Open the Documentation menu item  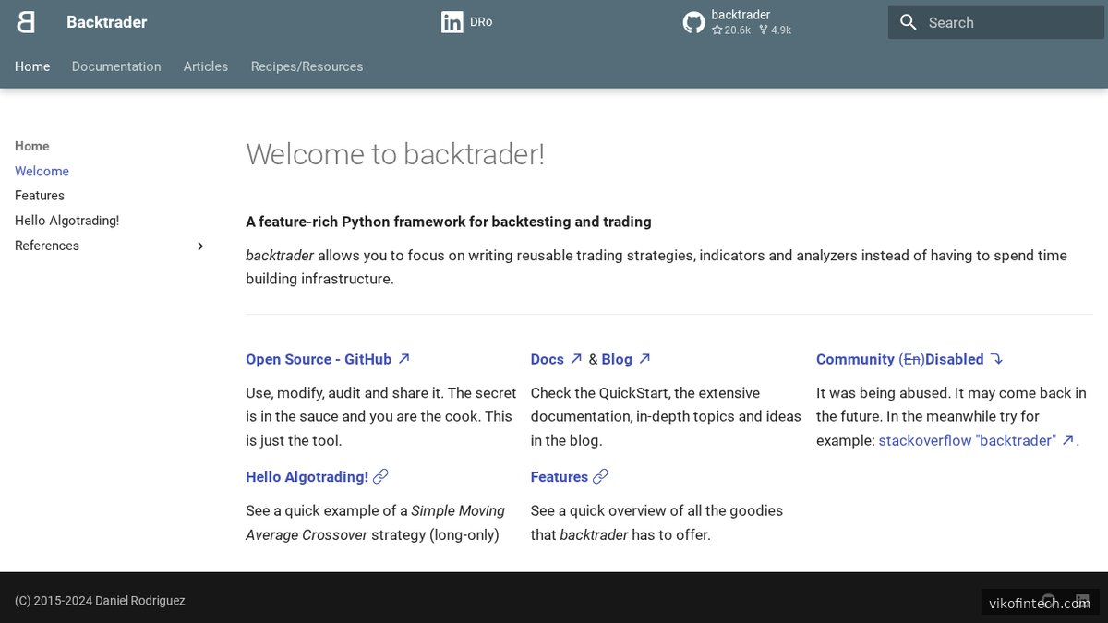[x=116, y=66]
